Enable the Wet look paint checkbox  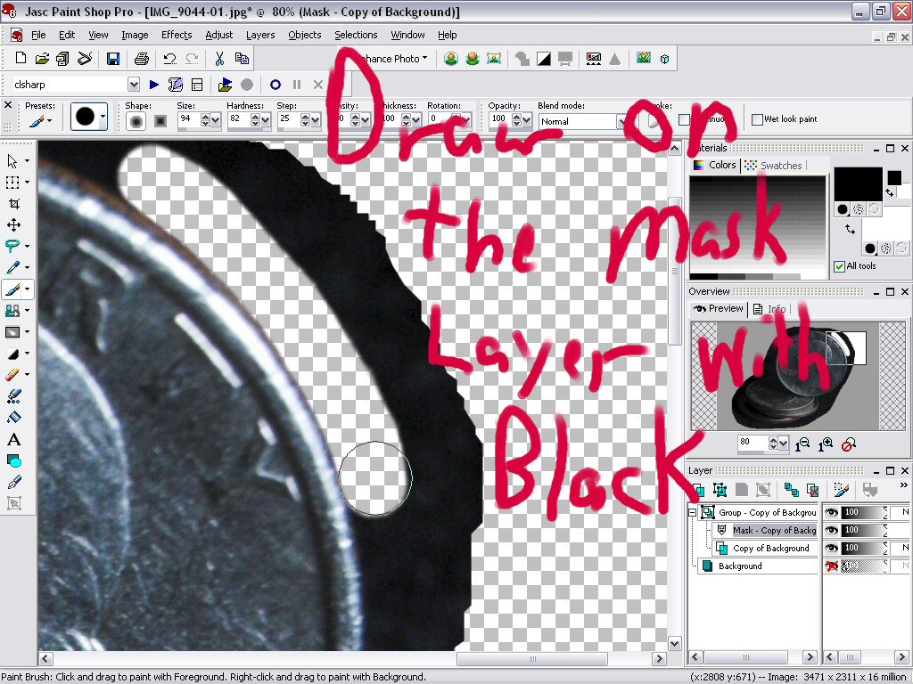[x=757, y=119]
